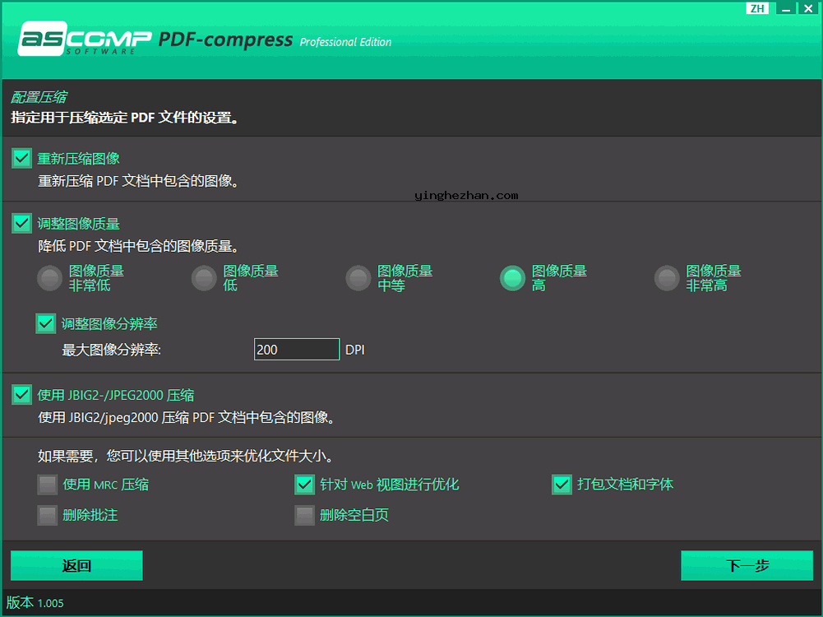
Task: Click the 返回 button
Action: [76, 565]
